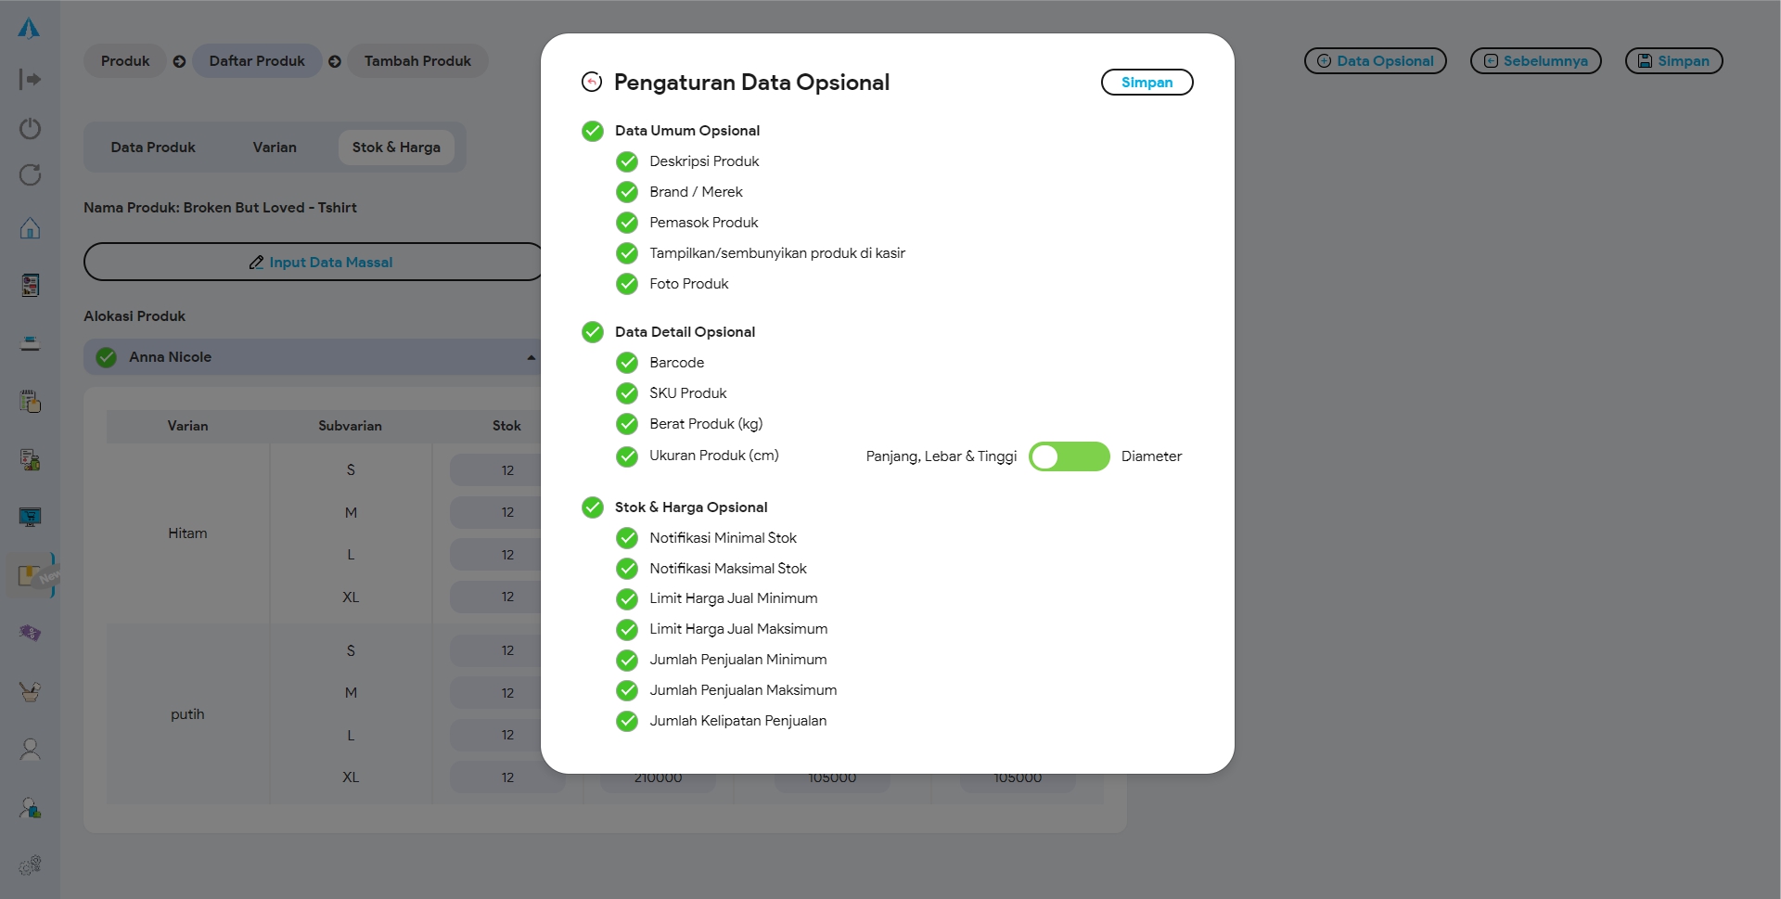1781x899 pixels.
Task: Toggle the Ukuran Produk size mode switch to Diameter
Action: point(1069,456)
